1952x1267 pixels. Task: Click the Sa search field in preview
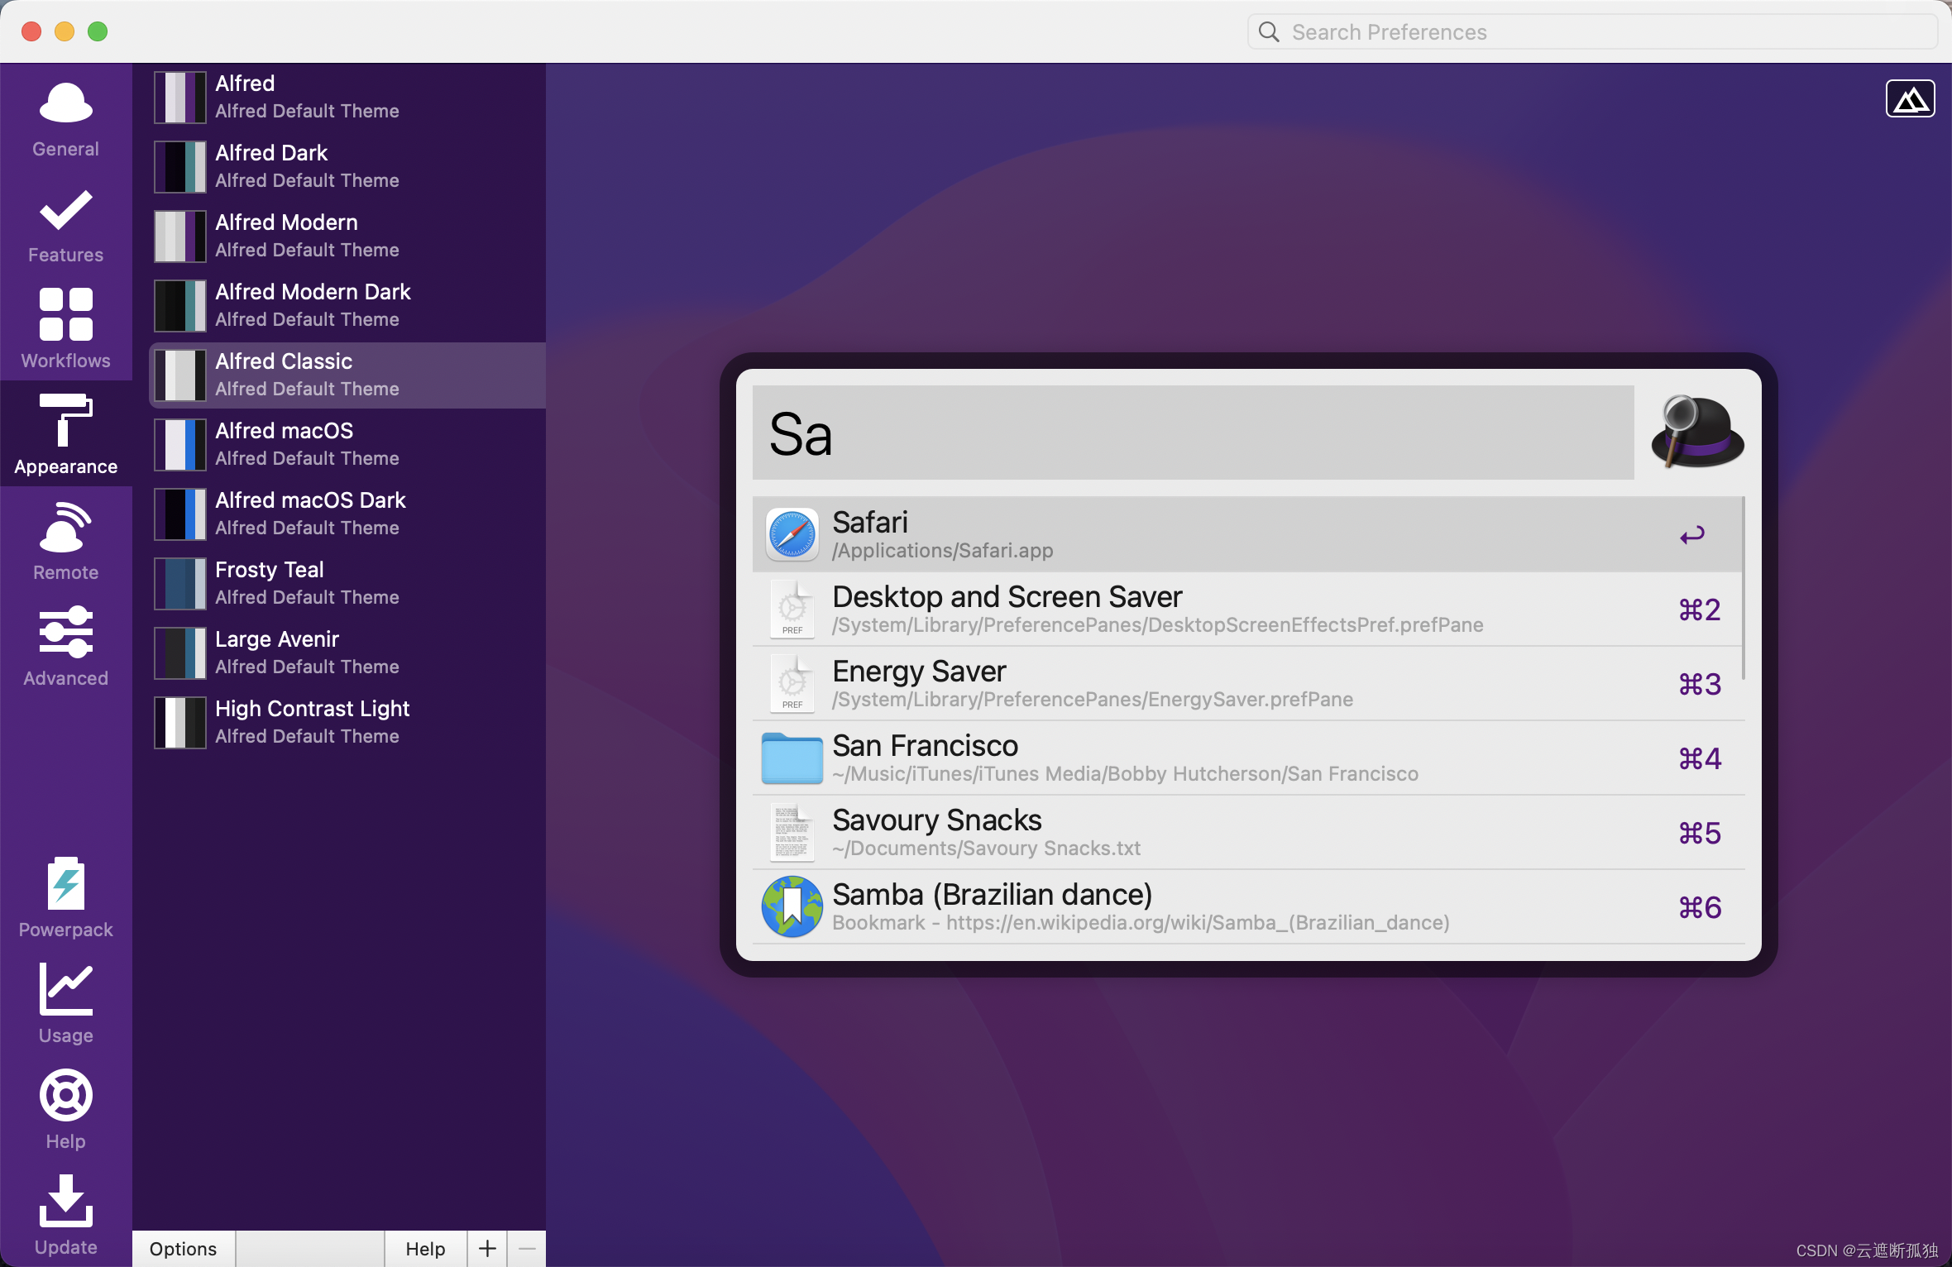pyautogui.click(x=1193, y=433)
